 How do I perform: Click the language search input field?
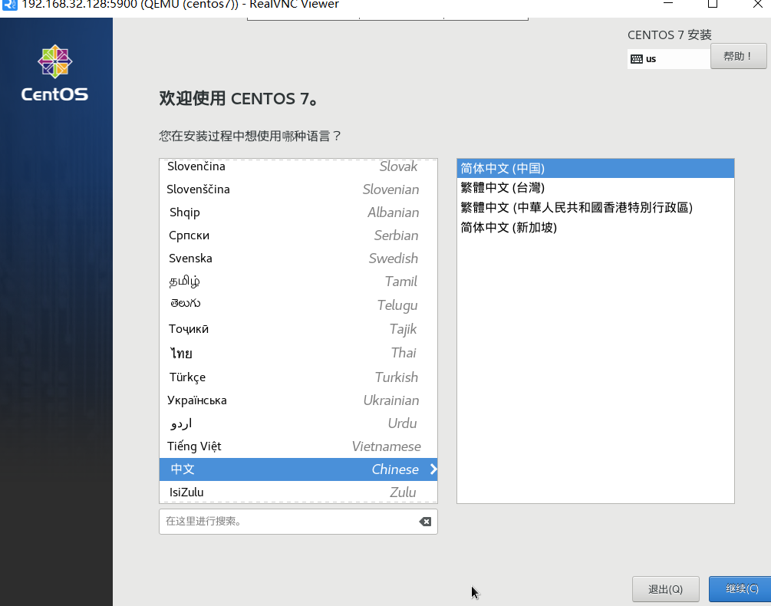pos(298,522)
